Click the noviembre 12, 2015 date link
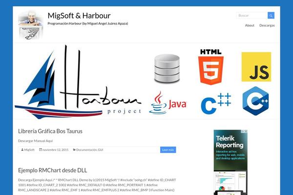Image resolution: width=293 pixels, height=195 pixels. click(x=55, y=150)
